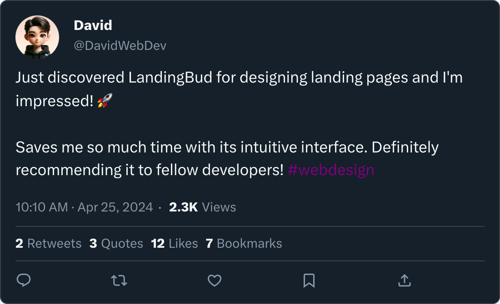This screenshot has width=500, height=304.
Task: Click the 10:10 AM timestamp
Action: pos(41,207)
